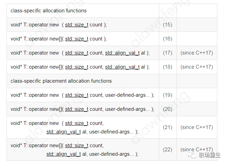Follow std::size_t link in row (18)
This screenshot has height=165, width=228.
[76, 67]
